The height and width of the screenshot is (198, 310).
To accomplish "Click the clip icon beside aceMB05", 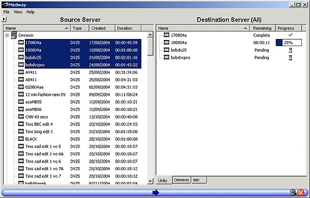I will click(x=21, y=102).
